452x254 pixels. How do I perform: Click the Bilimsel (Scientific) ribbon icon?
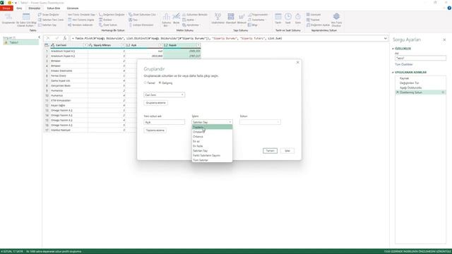coord(242,18)
